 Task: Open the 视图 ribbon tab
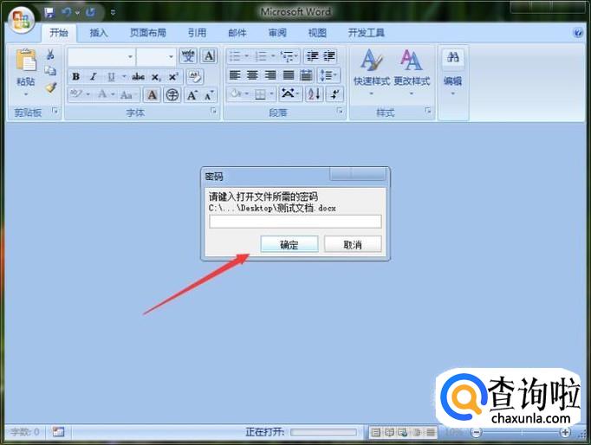click(x=317, y=33)
